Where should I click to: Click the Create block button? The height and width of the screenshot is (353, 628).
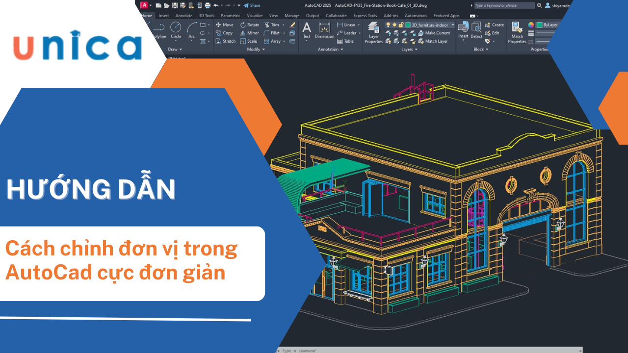click(495, 25)
